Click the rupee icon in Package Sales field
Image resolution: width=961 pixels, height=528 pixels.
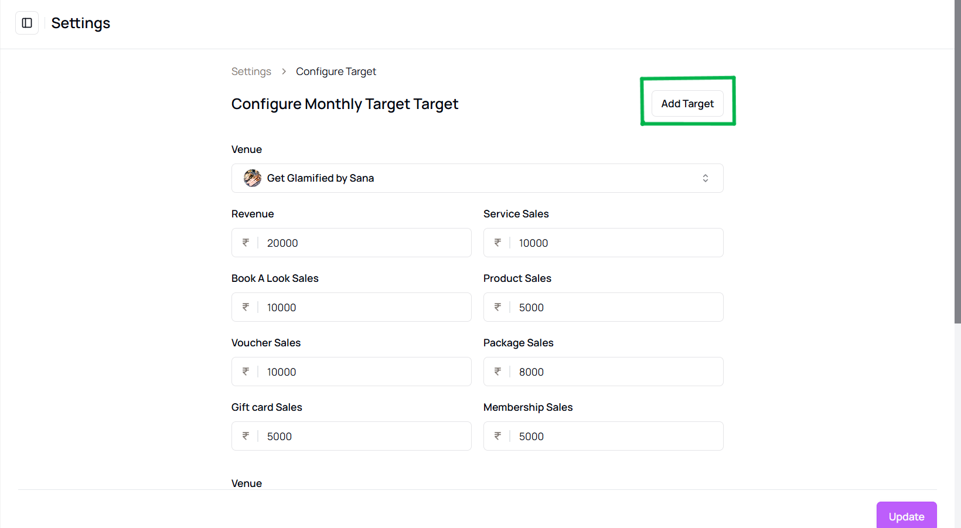point(498,372)
